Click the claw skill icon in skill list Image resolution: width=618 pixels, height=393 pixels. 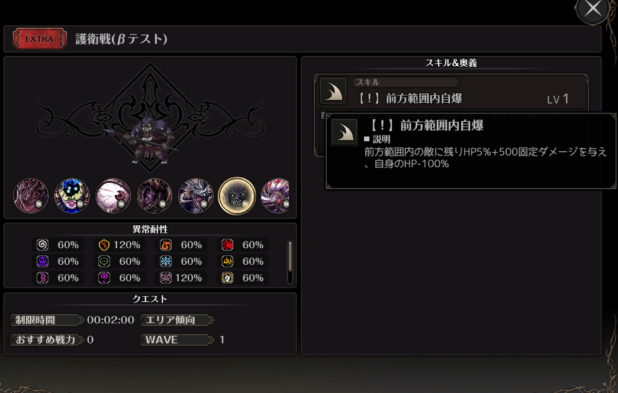[333, 91]
